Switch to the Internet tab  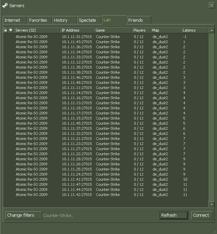pos(15,20)
